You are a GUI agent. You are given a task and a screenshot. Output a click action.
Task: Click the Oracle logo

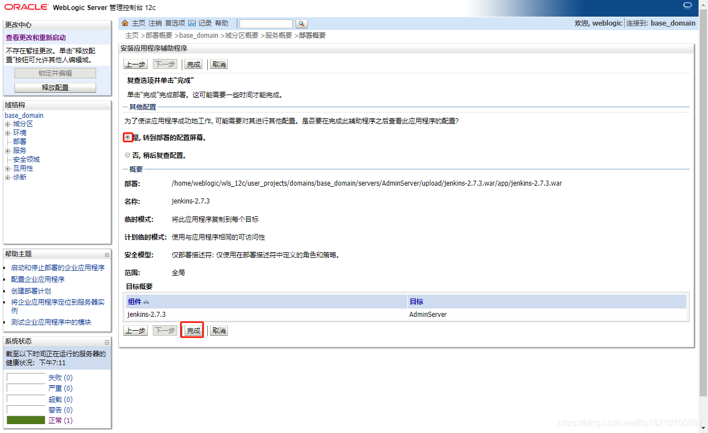pos(25,7)
